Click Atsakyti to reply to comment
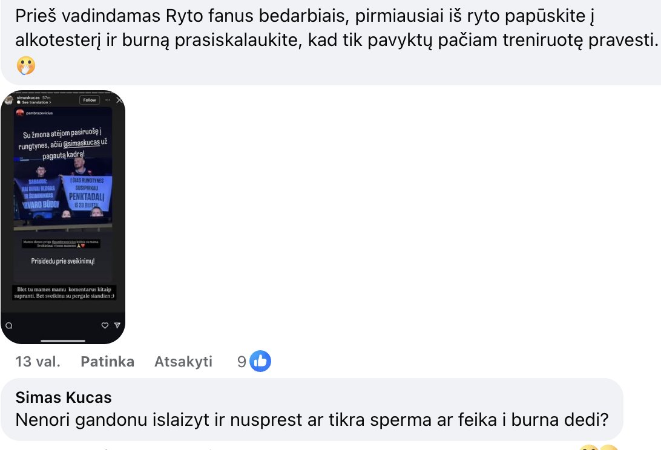 pyautogui.click(x=183, y=362)
